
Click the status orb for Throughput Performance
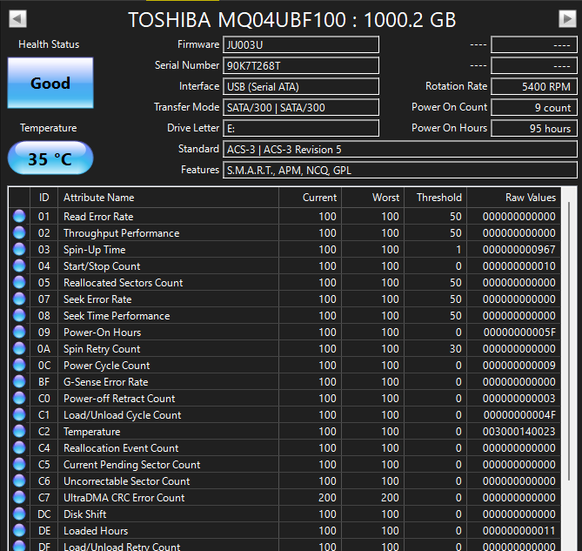point(19,232)
